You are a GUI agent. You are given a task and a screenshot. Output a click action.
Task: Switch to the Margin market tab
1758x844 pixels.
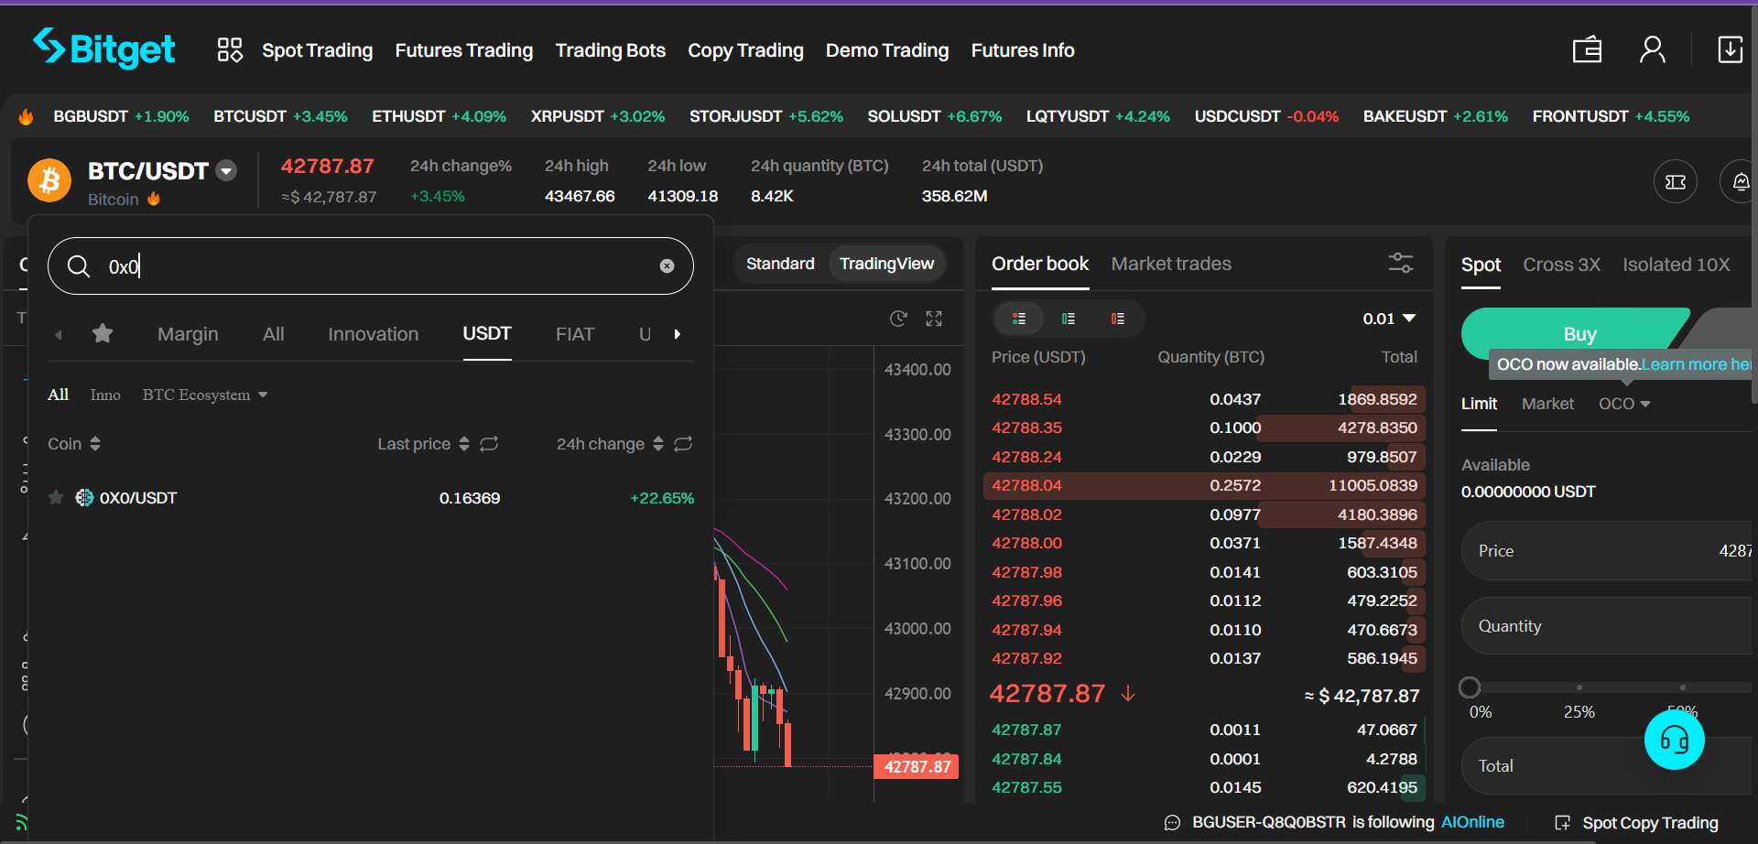188,334
